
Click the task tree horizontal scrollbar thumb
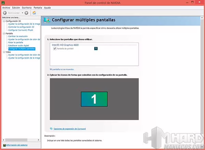click(x=16, y=140)
